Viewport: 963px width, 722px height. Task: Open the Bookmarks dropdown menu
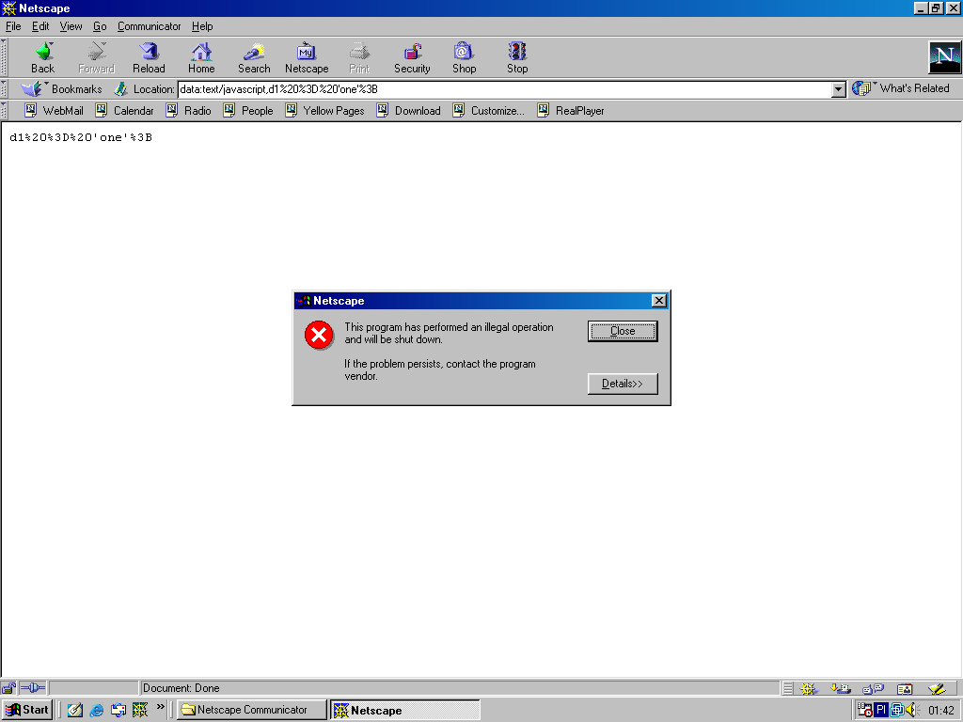[x=63, y=89]
